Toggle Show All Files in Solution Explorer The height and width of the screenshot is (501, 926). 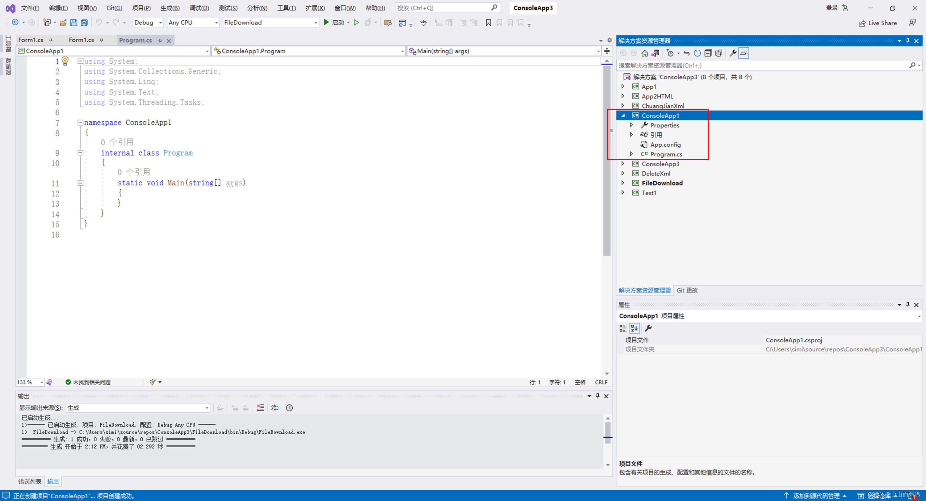718,53
